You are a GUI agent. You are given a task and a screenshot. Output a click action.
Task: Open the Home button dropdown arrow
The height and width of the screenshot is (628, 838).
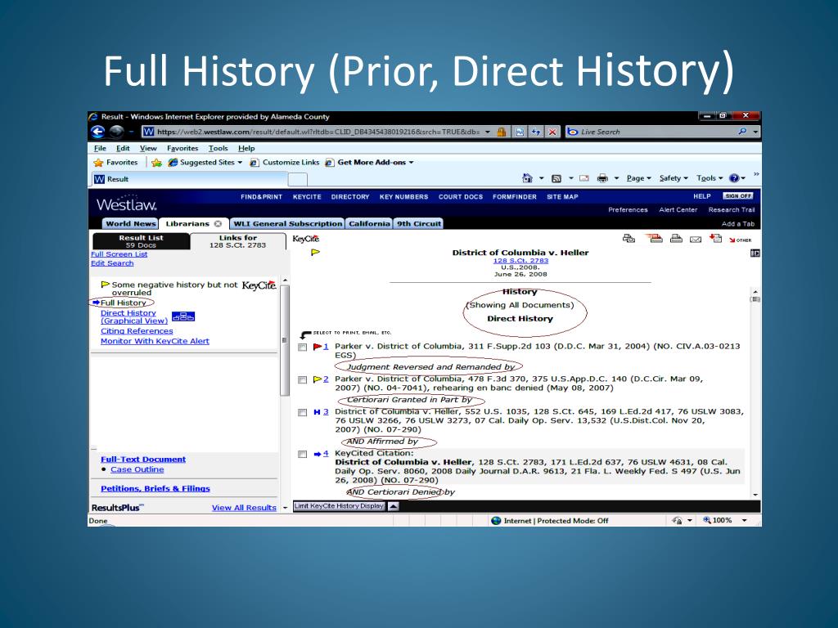click(541, 178)
